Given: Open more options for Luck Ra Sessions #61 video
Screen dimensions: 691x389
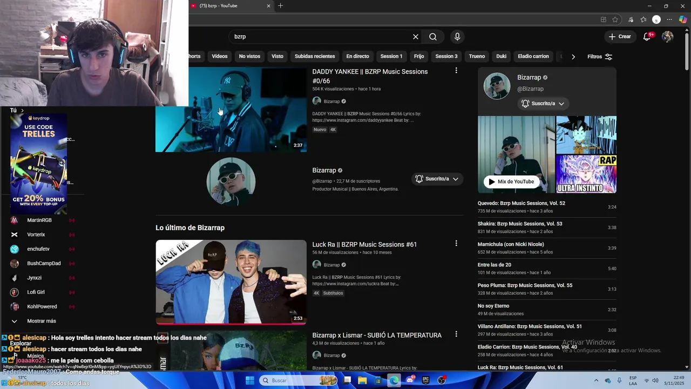Looking at the screenshot, I should 456,243.
